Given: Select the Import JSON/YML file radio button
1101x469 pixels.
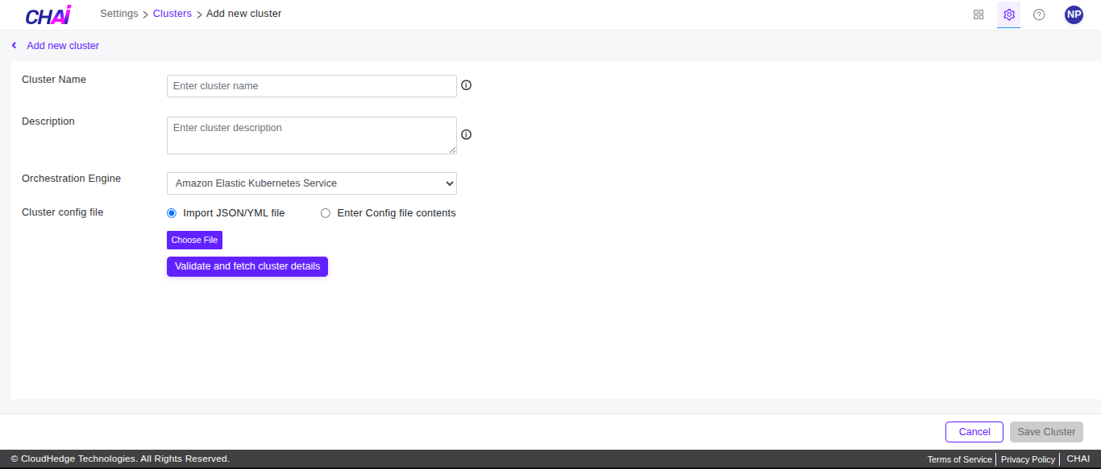Looking at the screenshot, I should [171, 212].
